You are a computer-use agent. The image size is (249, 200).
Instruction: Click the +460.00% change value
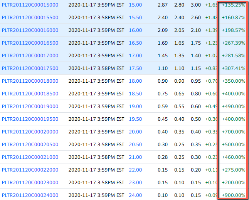(234, 157)
